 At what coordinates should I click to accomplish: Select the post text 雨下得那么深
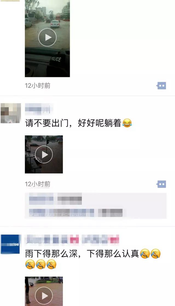[x=51, y=254]
